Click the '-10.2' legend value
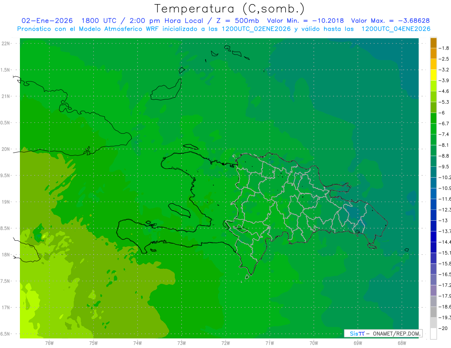This screenshot has width=451, height=348. 445,177
